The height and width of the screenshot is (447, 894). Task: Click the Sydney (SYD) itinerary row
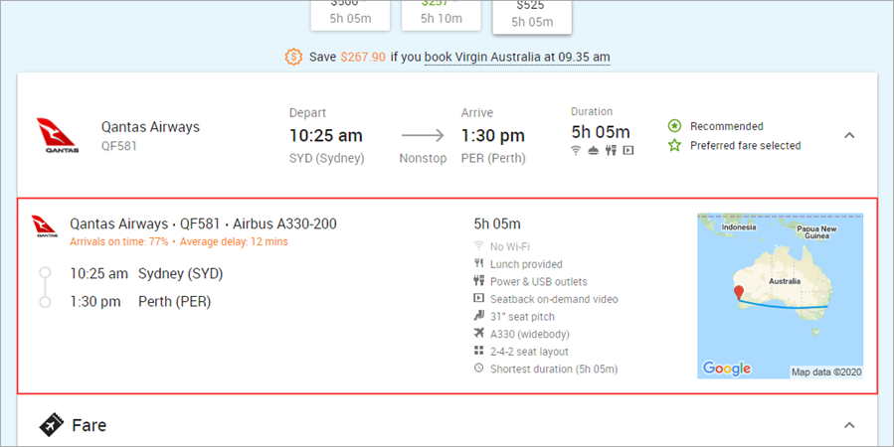[146, 273]
